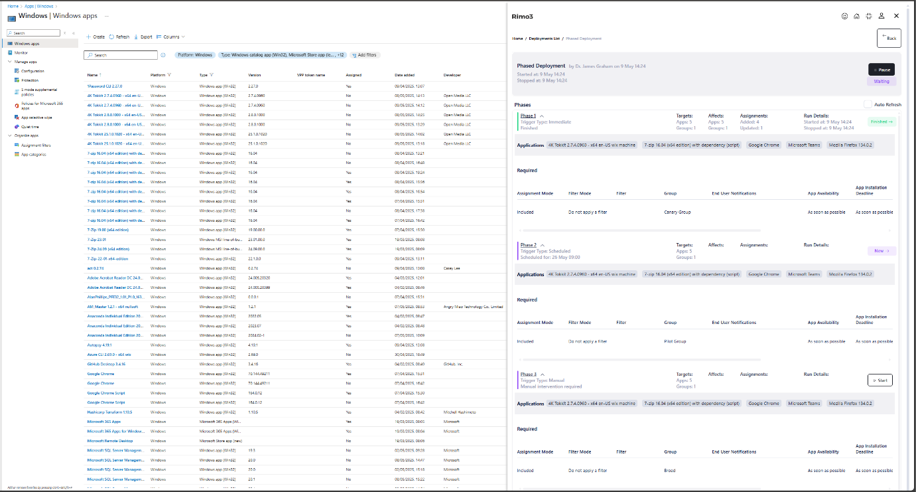Collapse Phase 2 using its chevron
The image size is (916, 492).
[x=542, y=246]
